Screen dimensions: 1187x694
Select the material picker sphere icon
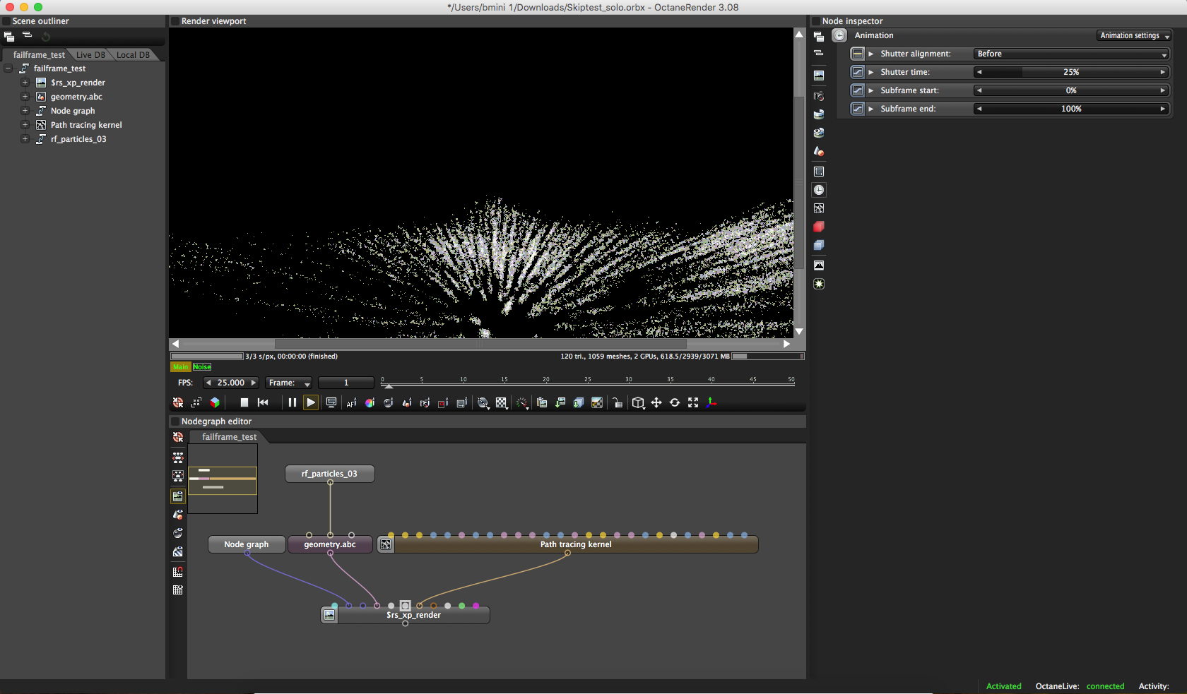388,402
